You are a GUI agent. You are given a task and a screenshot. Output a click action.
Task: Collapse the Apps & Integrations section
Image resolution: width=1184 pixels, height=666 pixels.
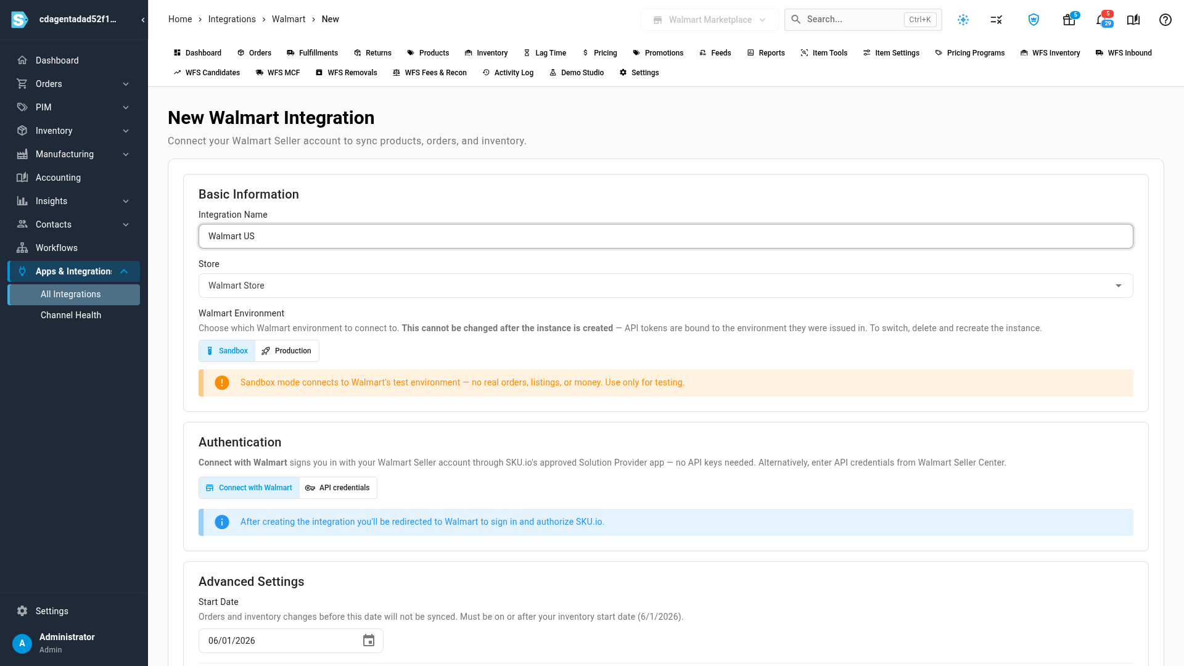point(74,271)
